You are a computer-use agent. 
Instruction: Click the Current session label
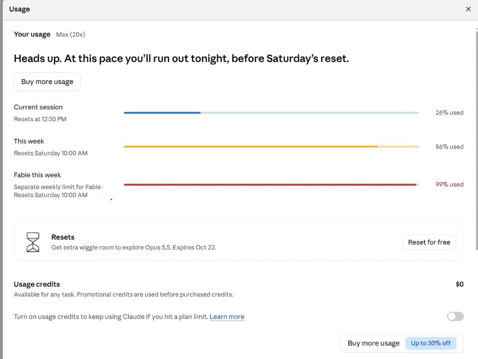point(38,107)
